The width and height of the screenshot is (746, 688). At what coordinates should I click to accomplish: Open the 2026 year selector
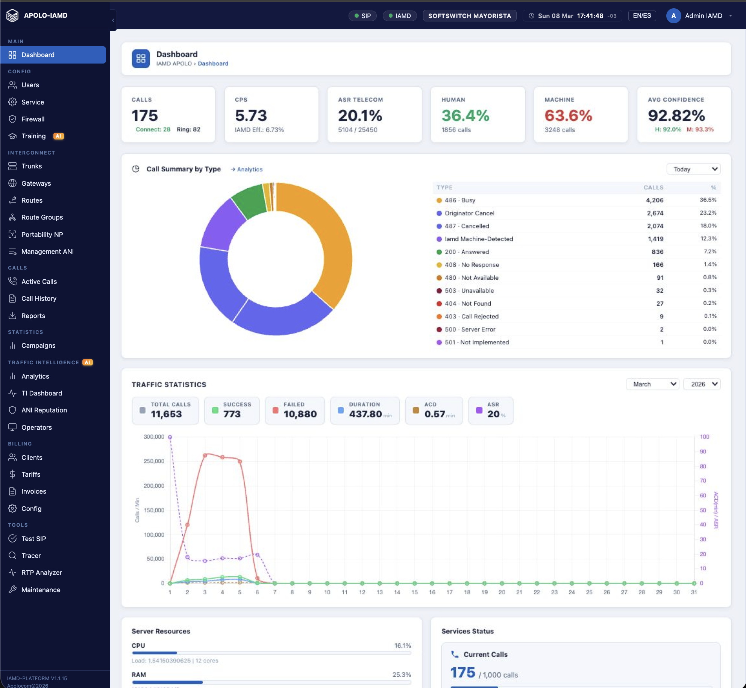click(702, 384)
